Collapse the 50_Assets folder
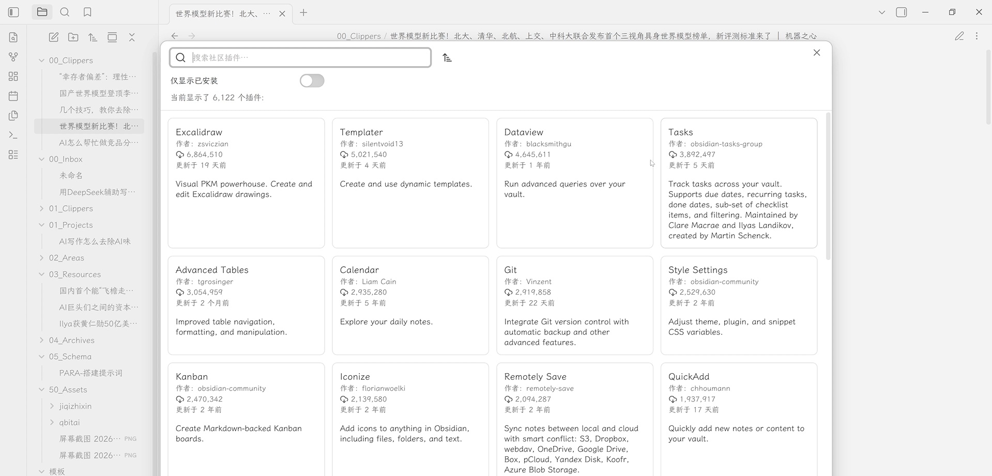The height and width of the screenshot is (476, 992). pos(42,390)
